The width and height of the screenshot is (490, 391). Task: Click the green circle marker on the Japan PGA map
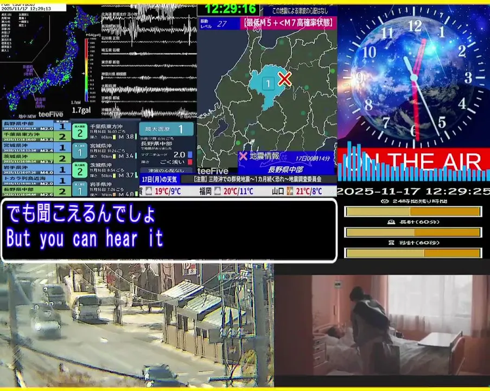[x=34, y=89]
